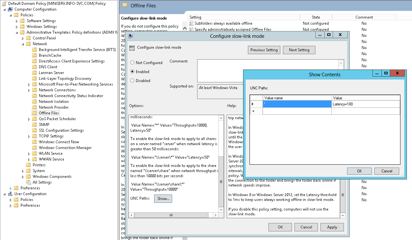Click the empty new-row Value name cell
Image resolution: width=412 pixels, height=240 pixels.
pos(297,111)
